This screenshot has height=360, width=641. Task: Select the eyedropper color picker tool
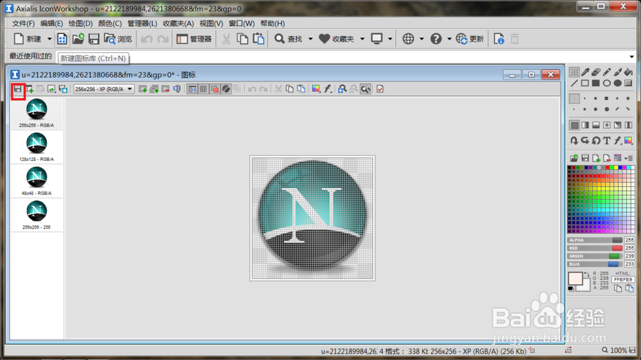click(x=585, y=73)
